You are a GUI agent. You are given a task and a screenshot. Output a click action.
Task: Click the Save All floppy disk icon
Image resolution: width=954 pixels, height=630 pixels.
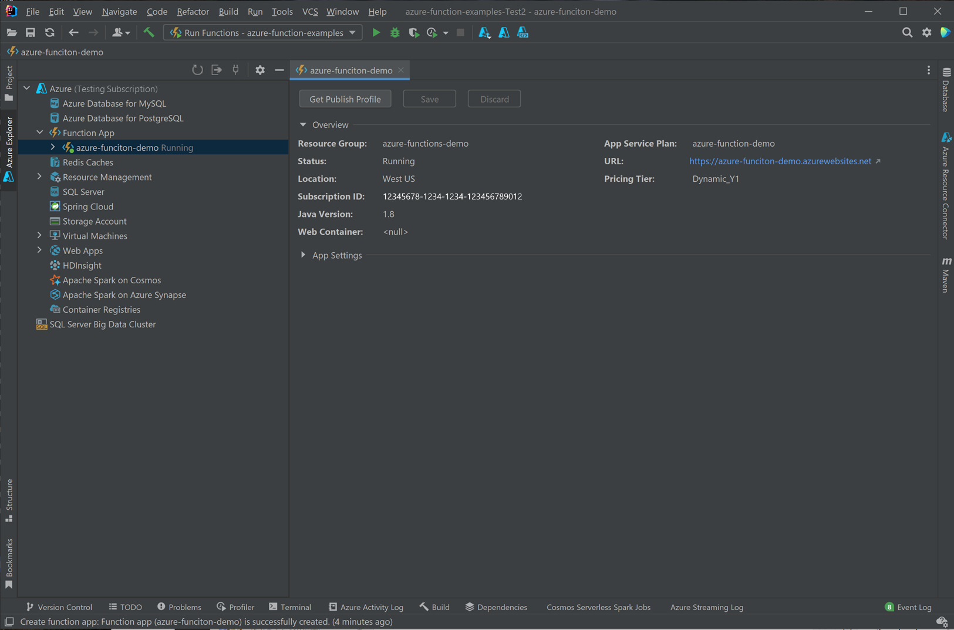[31, 33]
